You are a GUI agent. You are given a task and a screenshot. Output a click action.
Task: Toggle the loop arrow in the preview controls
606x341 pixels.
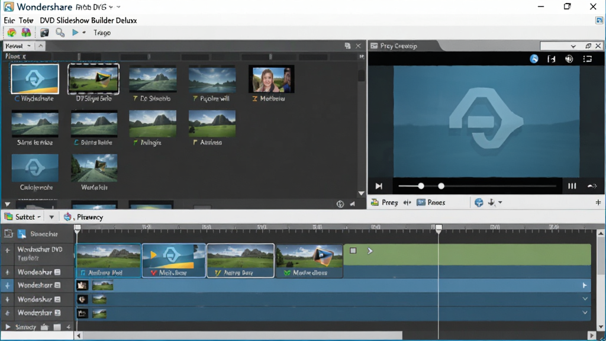(592, 186)
